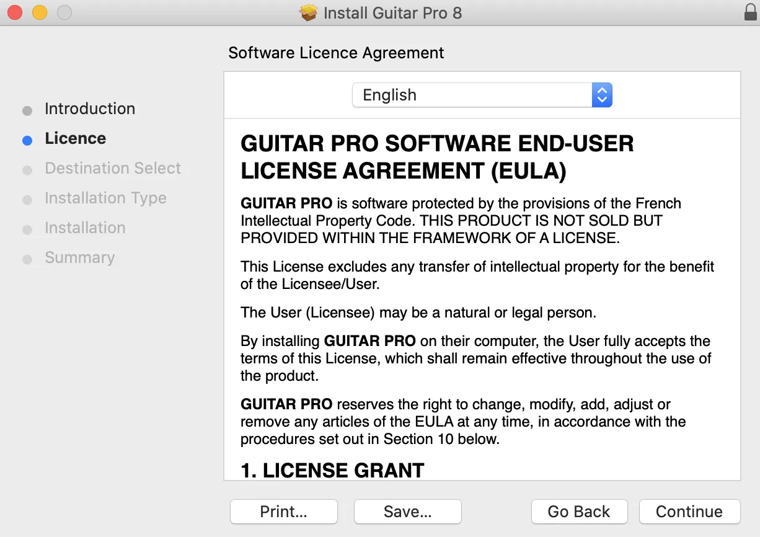760x537 pixels.
Task: Click the blue language selector arrows
Action: (602, 95)
